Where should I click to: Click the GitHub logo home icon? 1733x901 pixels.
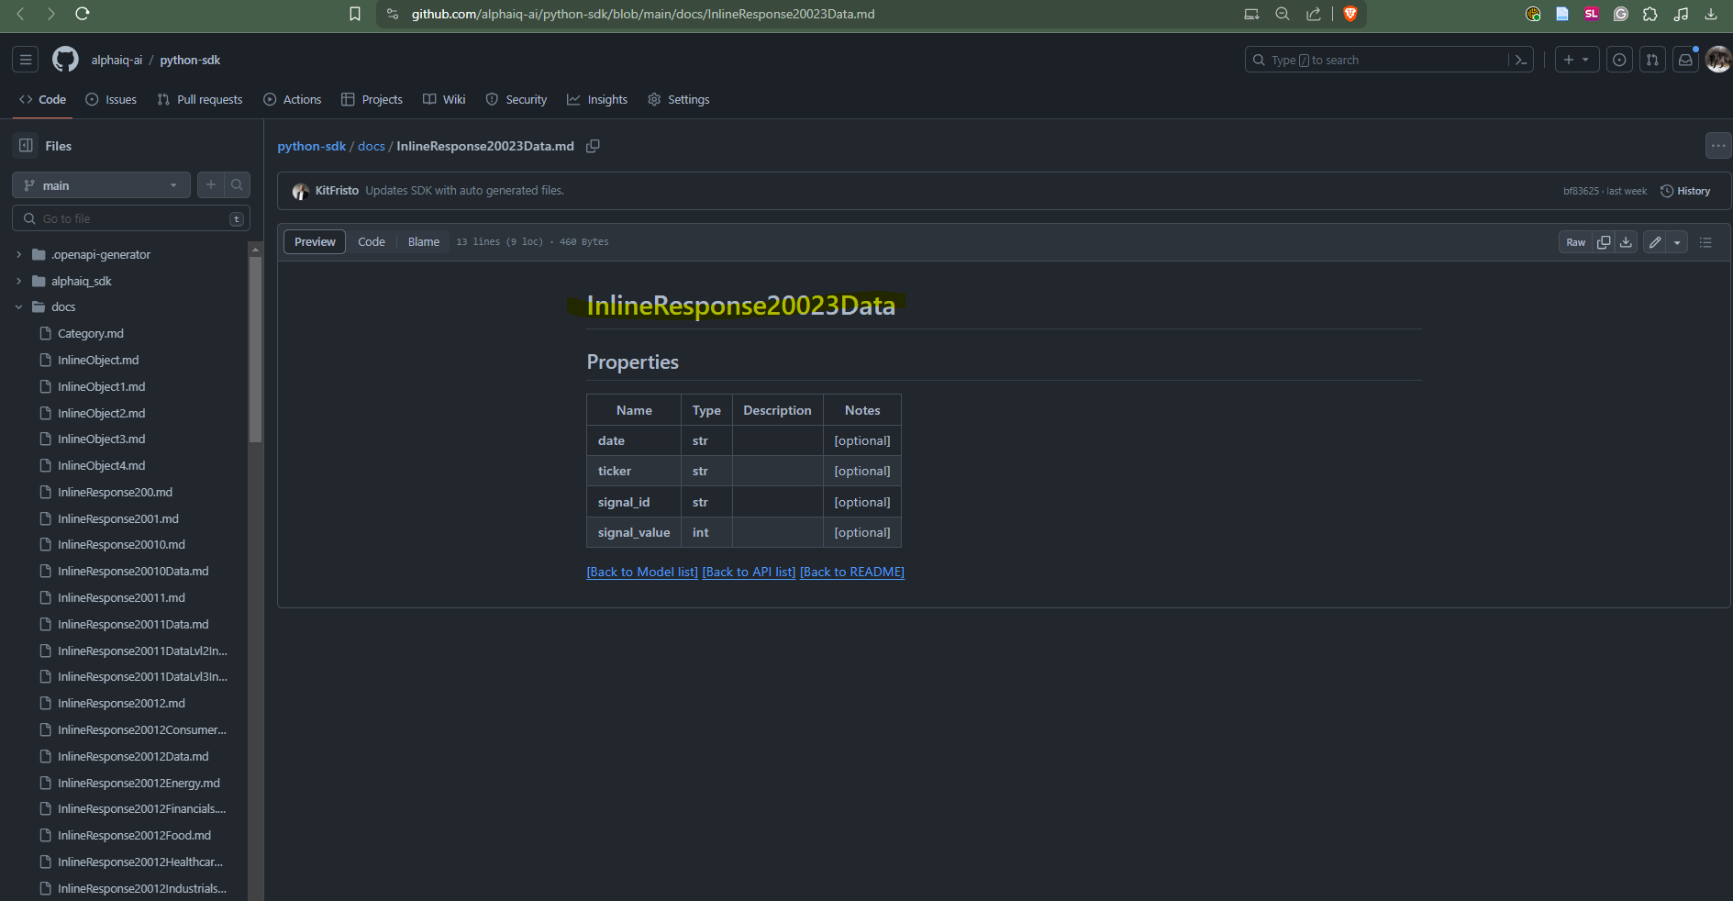65,60
